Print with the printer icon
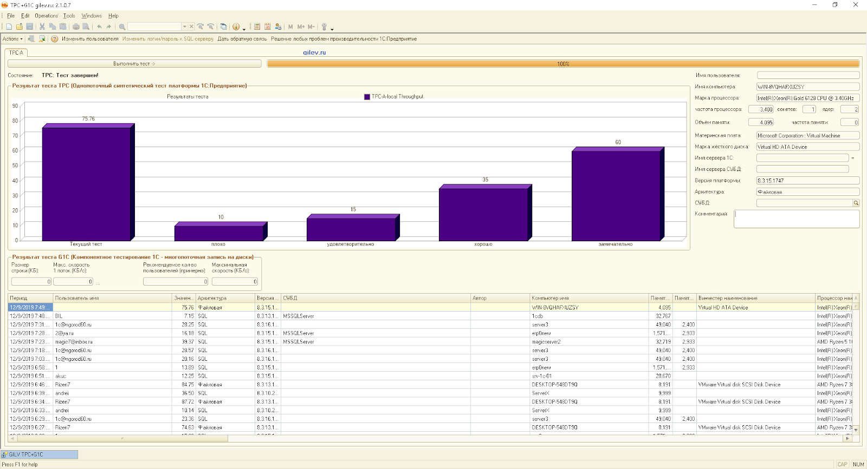 tap(76, 27)
